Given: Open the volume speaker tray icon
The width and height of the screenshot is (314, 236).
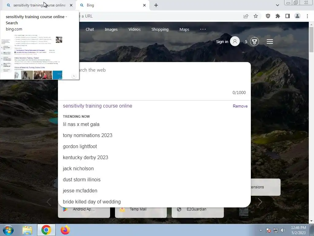Looking at the screenshot, I should pos(283,230).
